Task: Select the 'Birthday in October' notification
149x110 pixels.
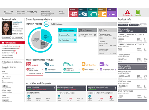Action: pos(7,55)
